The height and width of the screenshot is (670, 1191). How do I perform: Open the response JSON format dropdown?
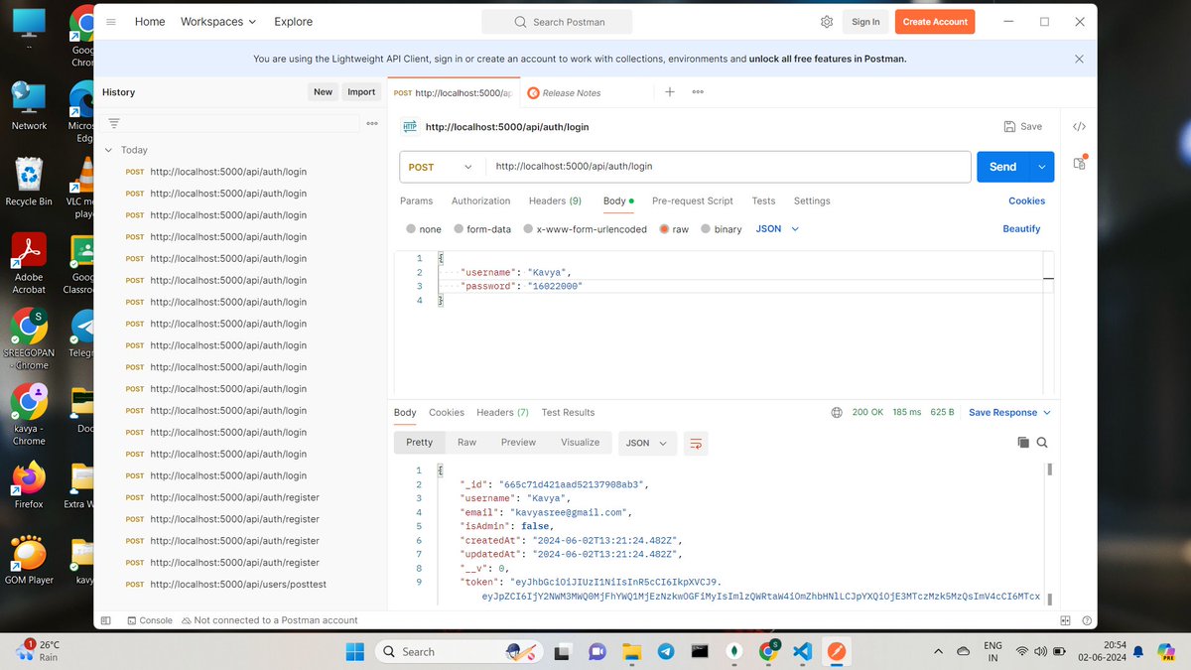click(647, 443)
